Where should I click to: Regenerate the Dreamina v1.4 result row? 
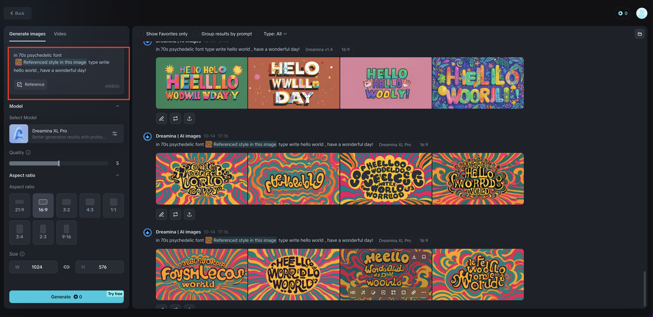[175, 118]
